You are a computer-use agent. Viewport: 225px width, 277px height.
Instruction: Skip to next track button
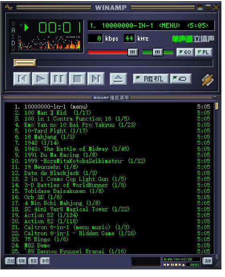[96, 79]
